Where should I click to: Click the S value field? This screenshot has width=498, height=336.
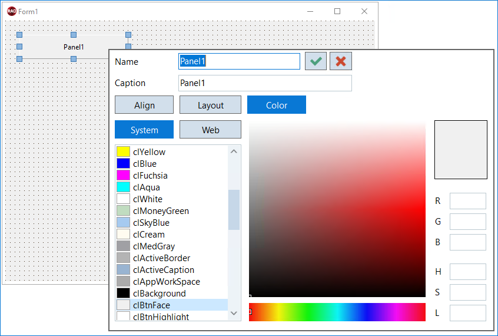(x=468, y=292)
